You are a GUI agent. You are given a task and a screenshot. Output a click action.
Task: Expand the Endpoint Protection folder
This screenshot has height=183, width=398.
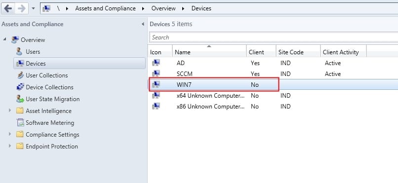coord(10,146)
